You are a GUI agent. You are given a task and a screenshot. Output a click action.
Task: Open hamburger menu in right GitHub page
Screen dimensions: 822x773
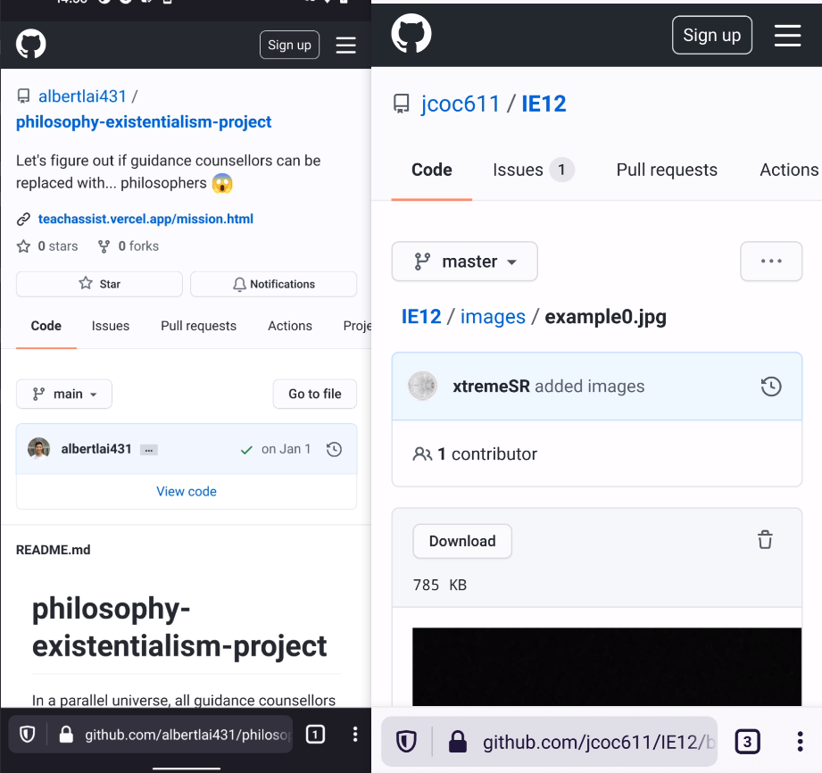coord(787,35)
